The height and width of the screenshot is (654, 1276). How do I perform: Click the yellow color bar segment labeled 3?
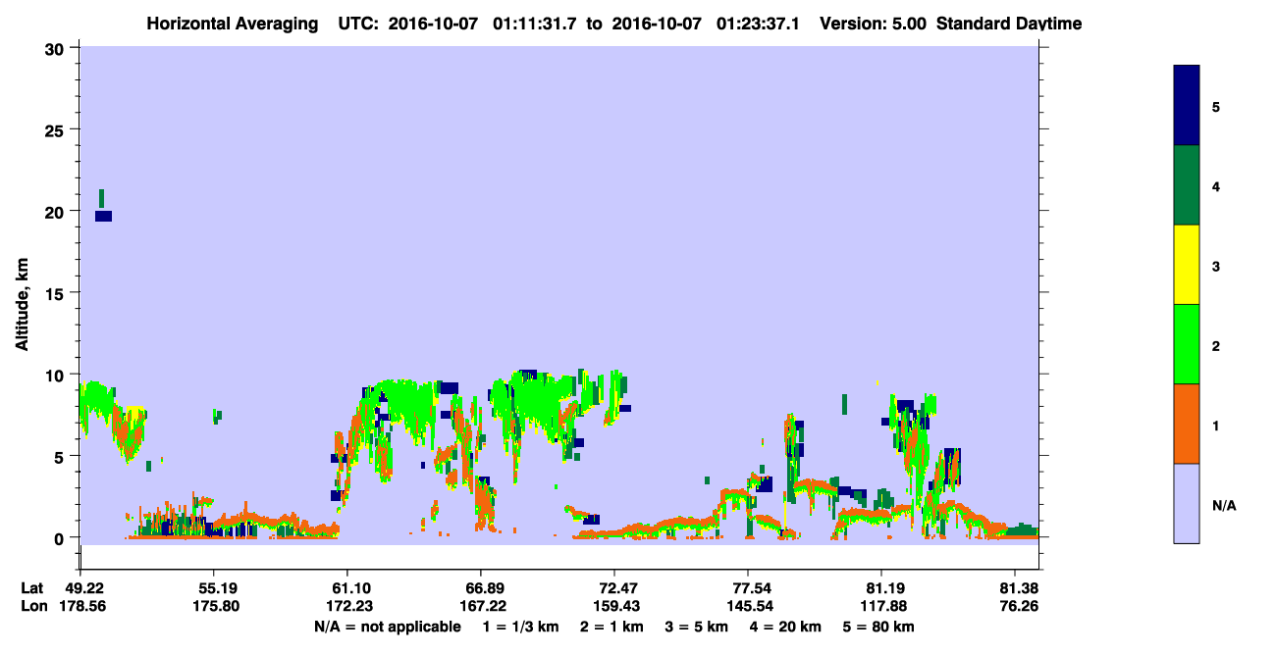[1187, 265]
